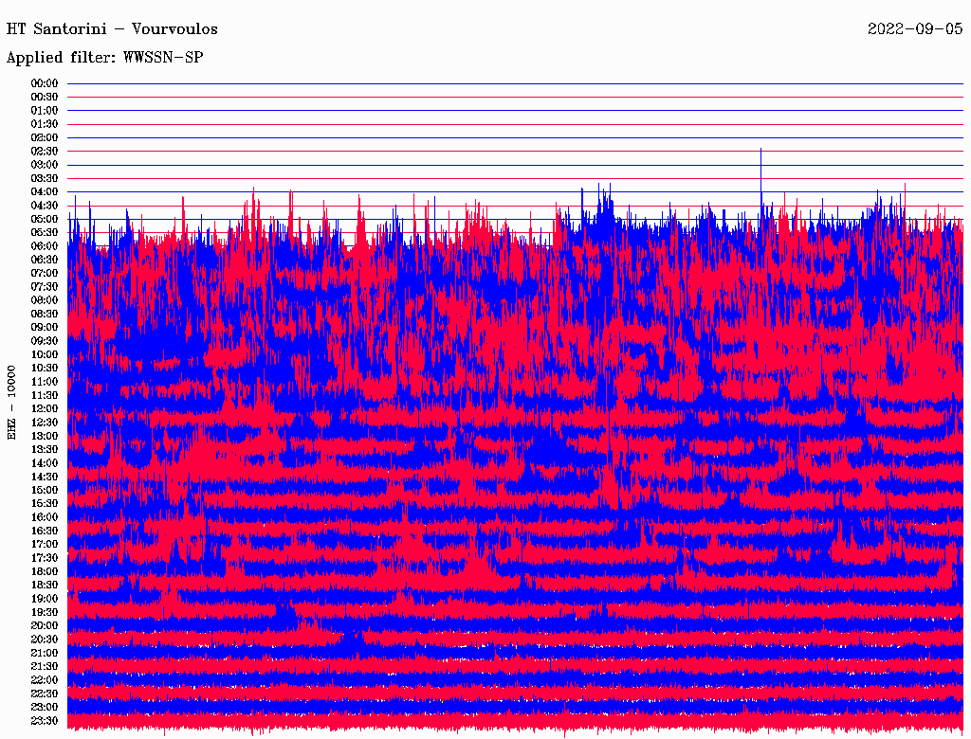Click the 'HT Santorini - Vourvoulos' station title
The image size is (971, 739).
[x=105, y=28]
